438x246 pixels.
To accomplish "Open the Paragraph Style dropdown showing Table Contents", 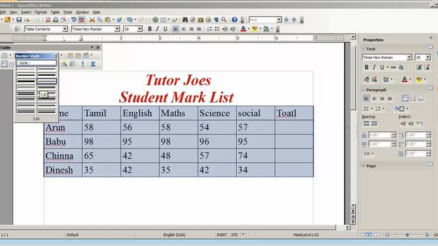I will tap(65, 29).
